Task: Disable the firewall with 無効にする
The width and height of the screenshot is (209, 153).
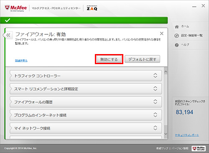Action: 109,60
